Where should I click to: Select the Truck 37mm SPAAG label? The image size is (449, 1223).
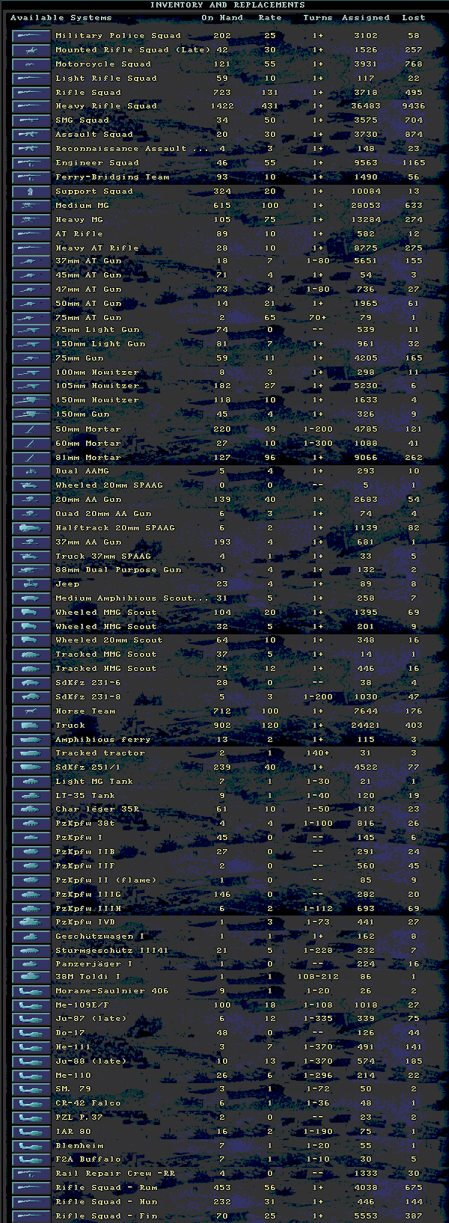click(103, 557)
